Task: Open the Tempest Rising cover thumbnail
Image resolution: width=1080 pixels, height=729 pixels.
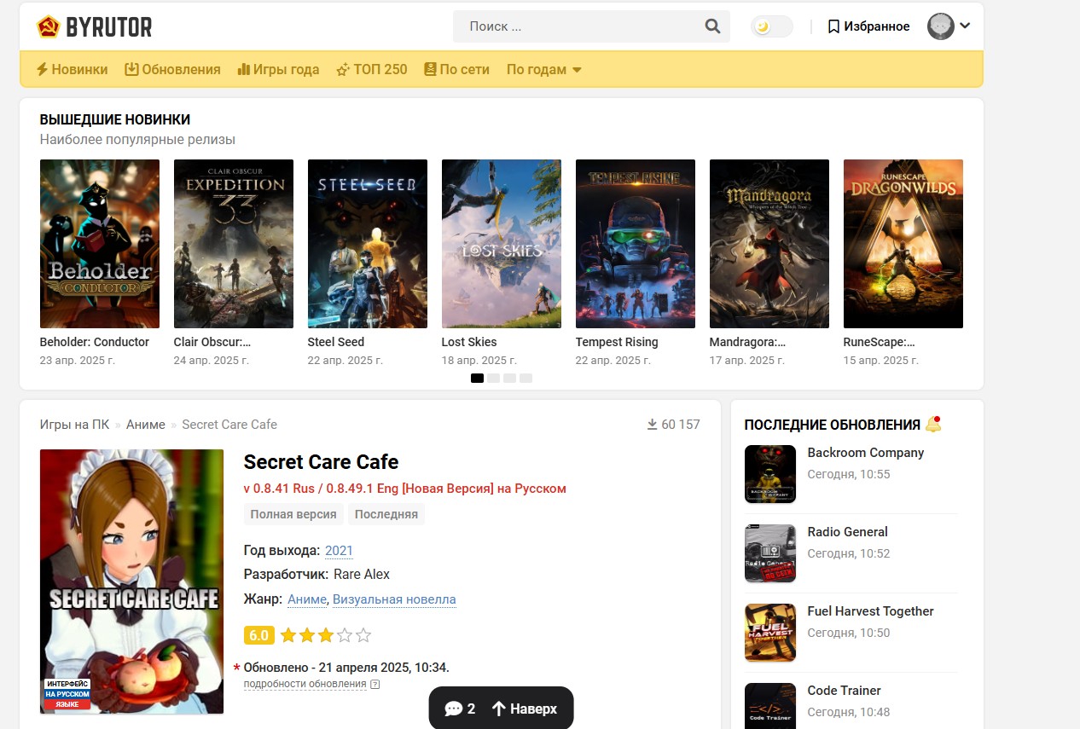Action: click(636, 244)
